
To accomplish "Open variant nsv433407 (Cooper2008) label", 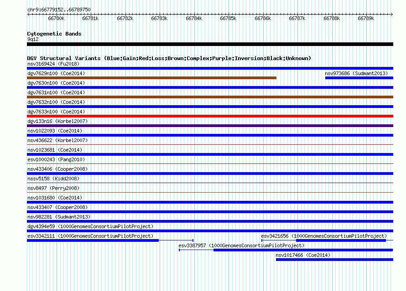I will tap(57, 207).
